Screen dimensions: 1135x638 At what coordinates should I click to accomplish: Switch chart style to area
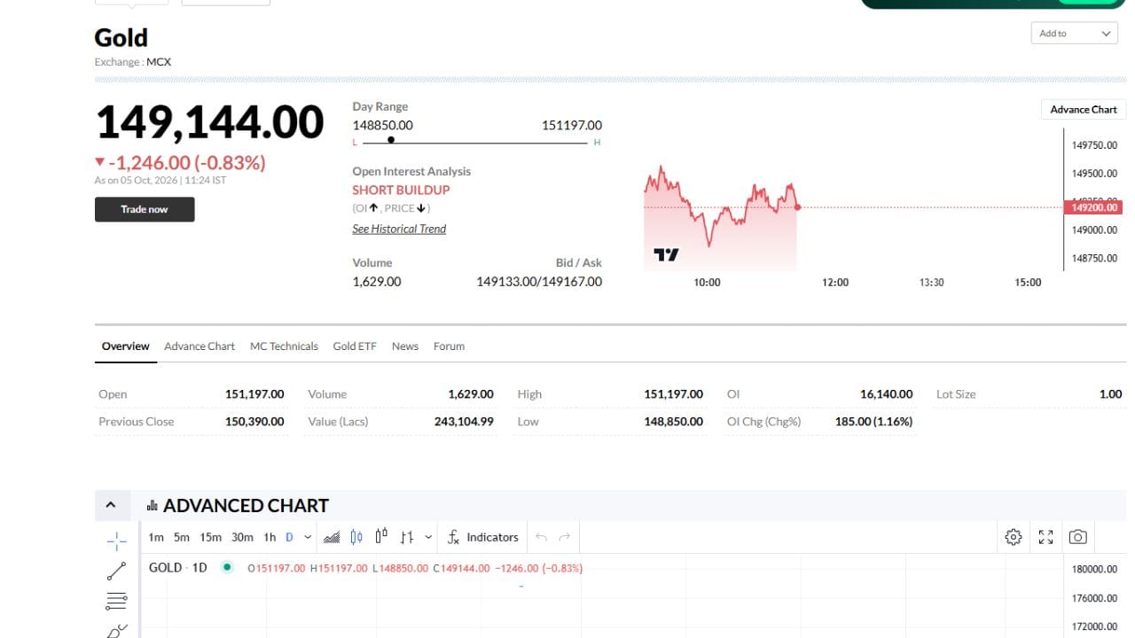tap(332, 537)
